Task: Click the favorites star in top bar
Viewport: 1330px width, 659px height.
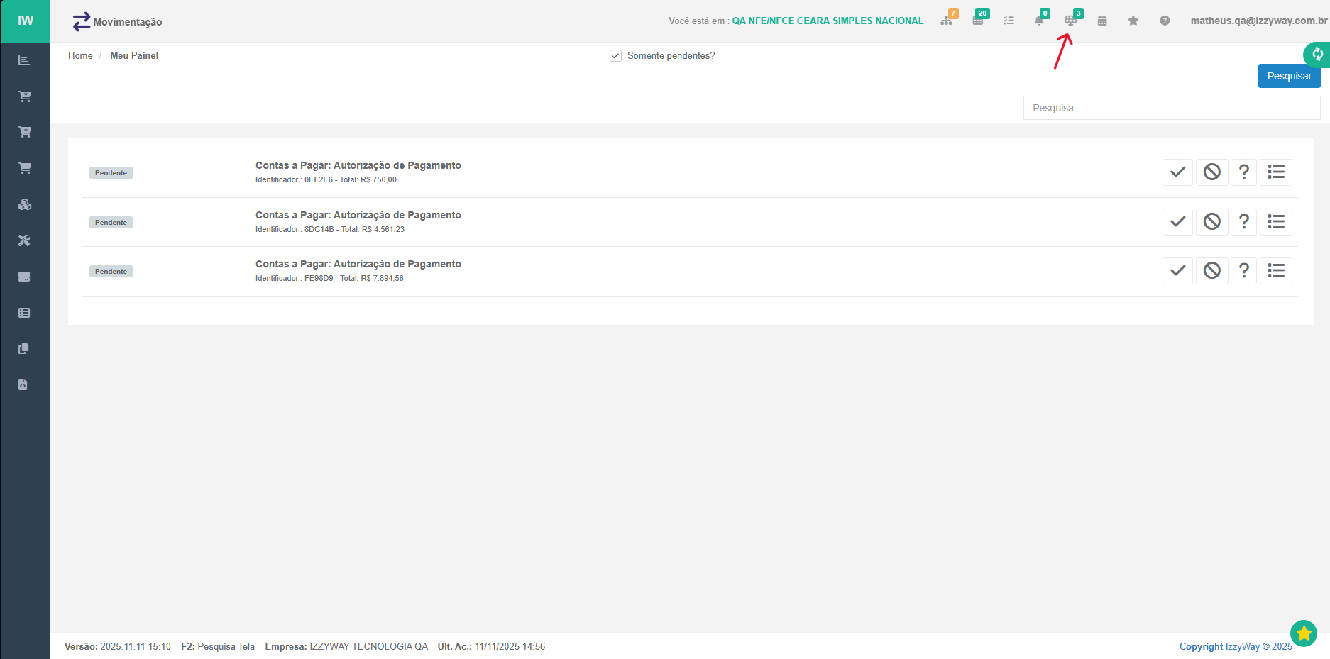Action: pyautogui.click(x=1133, y=21)
